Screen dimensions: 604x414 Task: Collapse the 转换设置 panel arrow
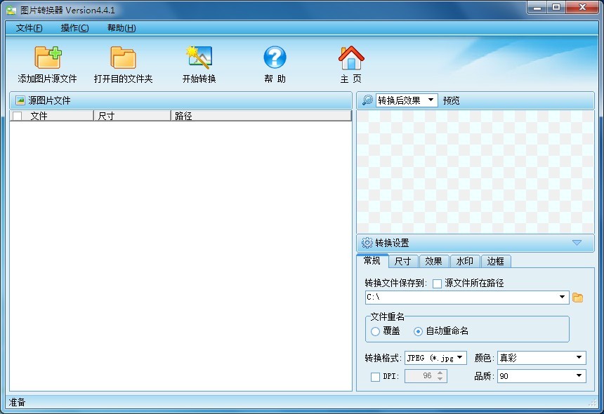pos(577,243)
